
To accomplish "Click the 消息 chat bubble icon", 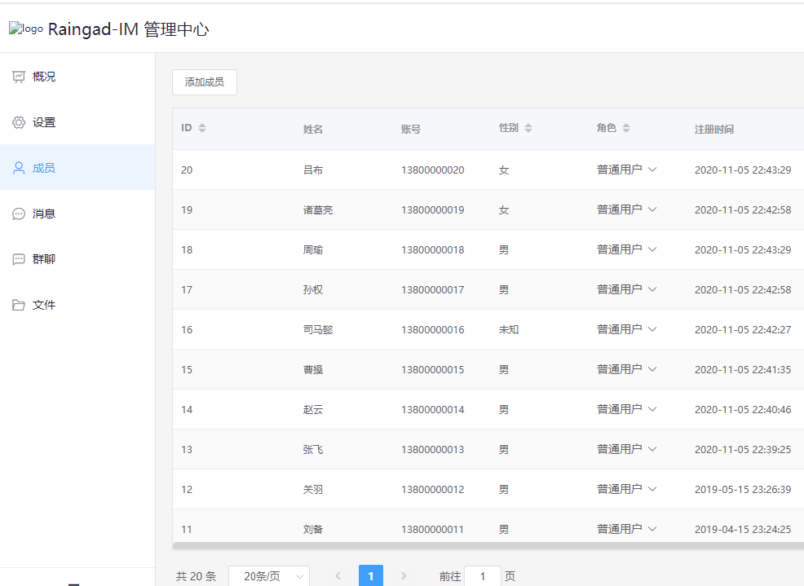I will [x=19, y=214].
